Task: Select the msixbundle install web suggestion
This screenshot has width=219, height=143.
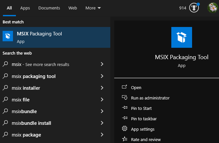Action: 31,123
